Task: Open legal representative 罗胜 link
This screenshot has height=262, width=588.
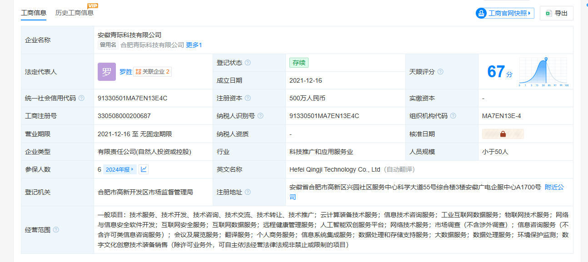Action: coord(126,72)
